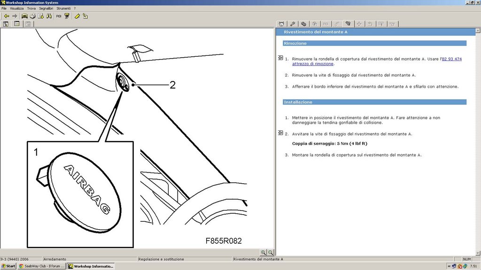
Task: Click the red-cross security tray icon
Action: click(459, 266)
